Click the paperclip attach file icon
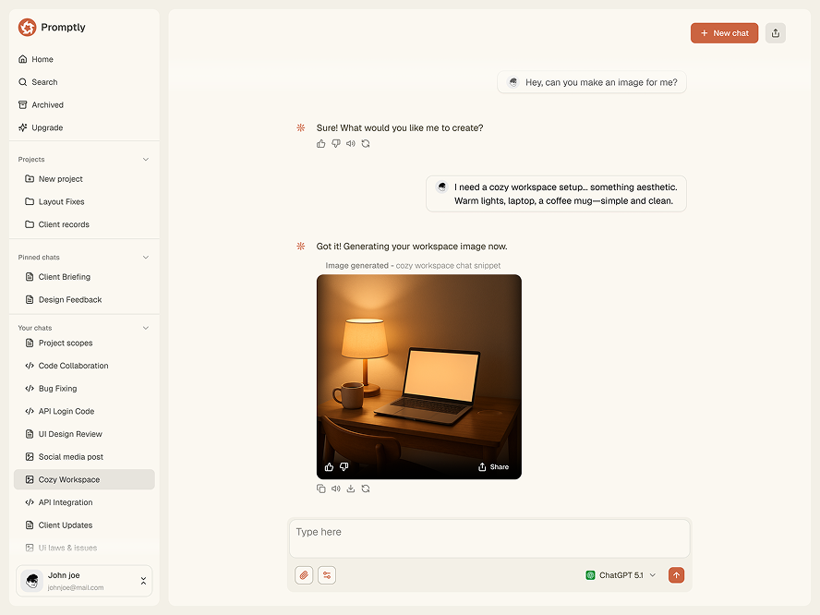The height and width of the screenshot is (615, 820). [304, 575]
